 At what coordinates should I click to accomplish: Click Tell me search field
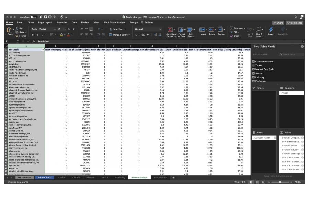[x=147, y=22]
